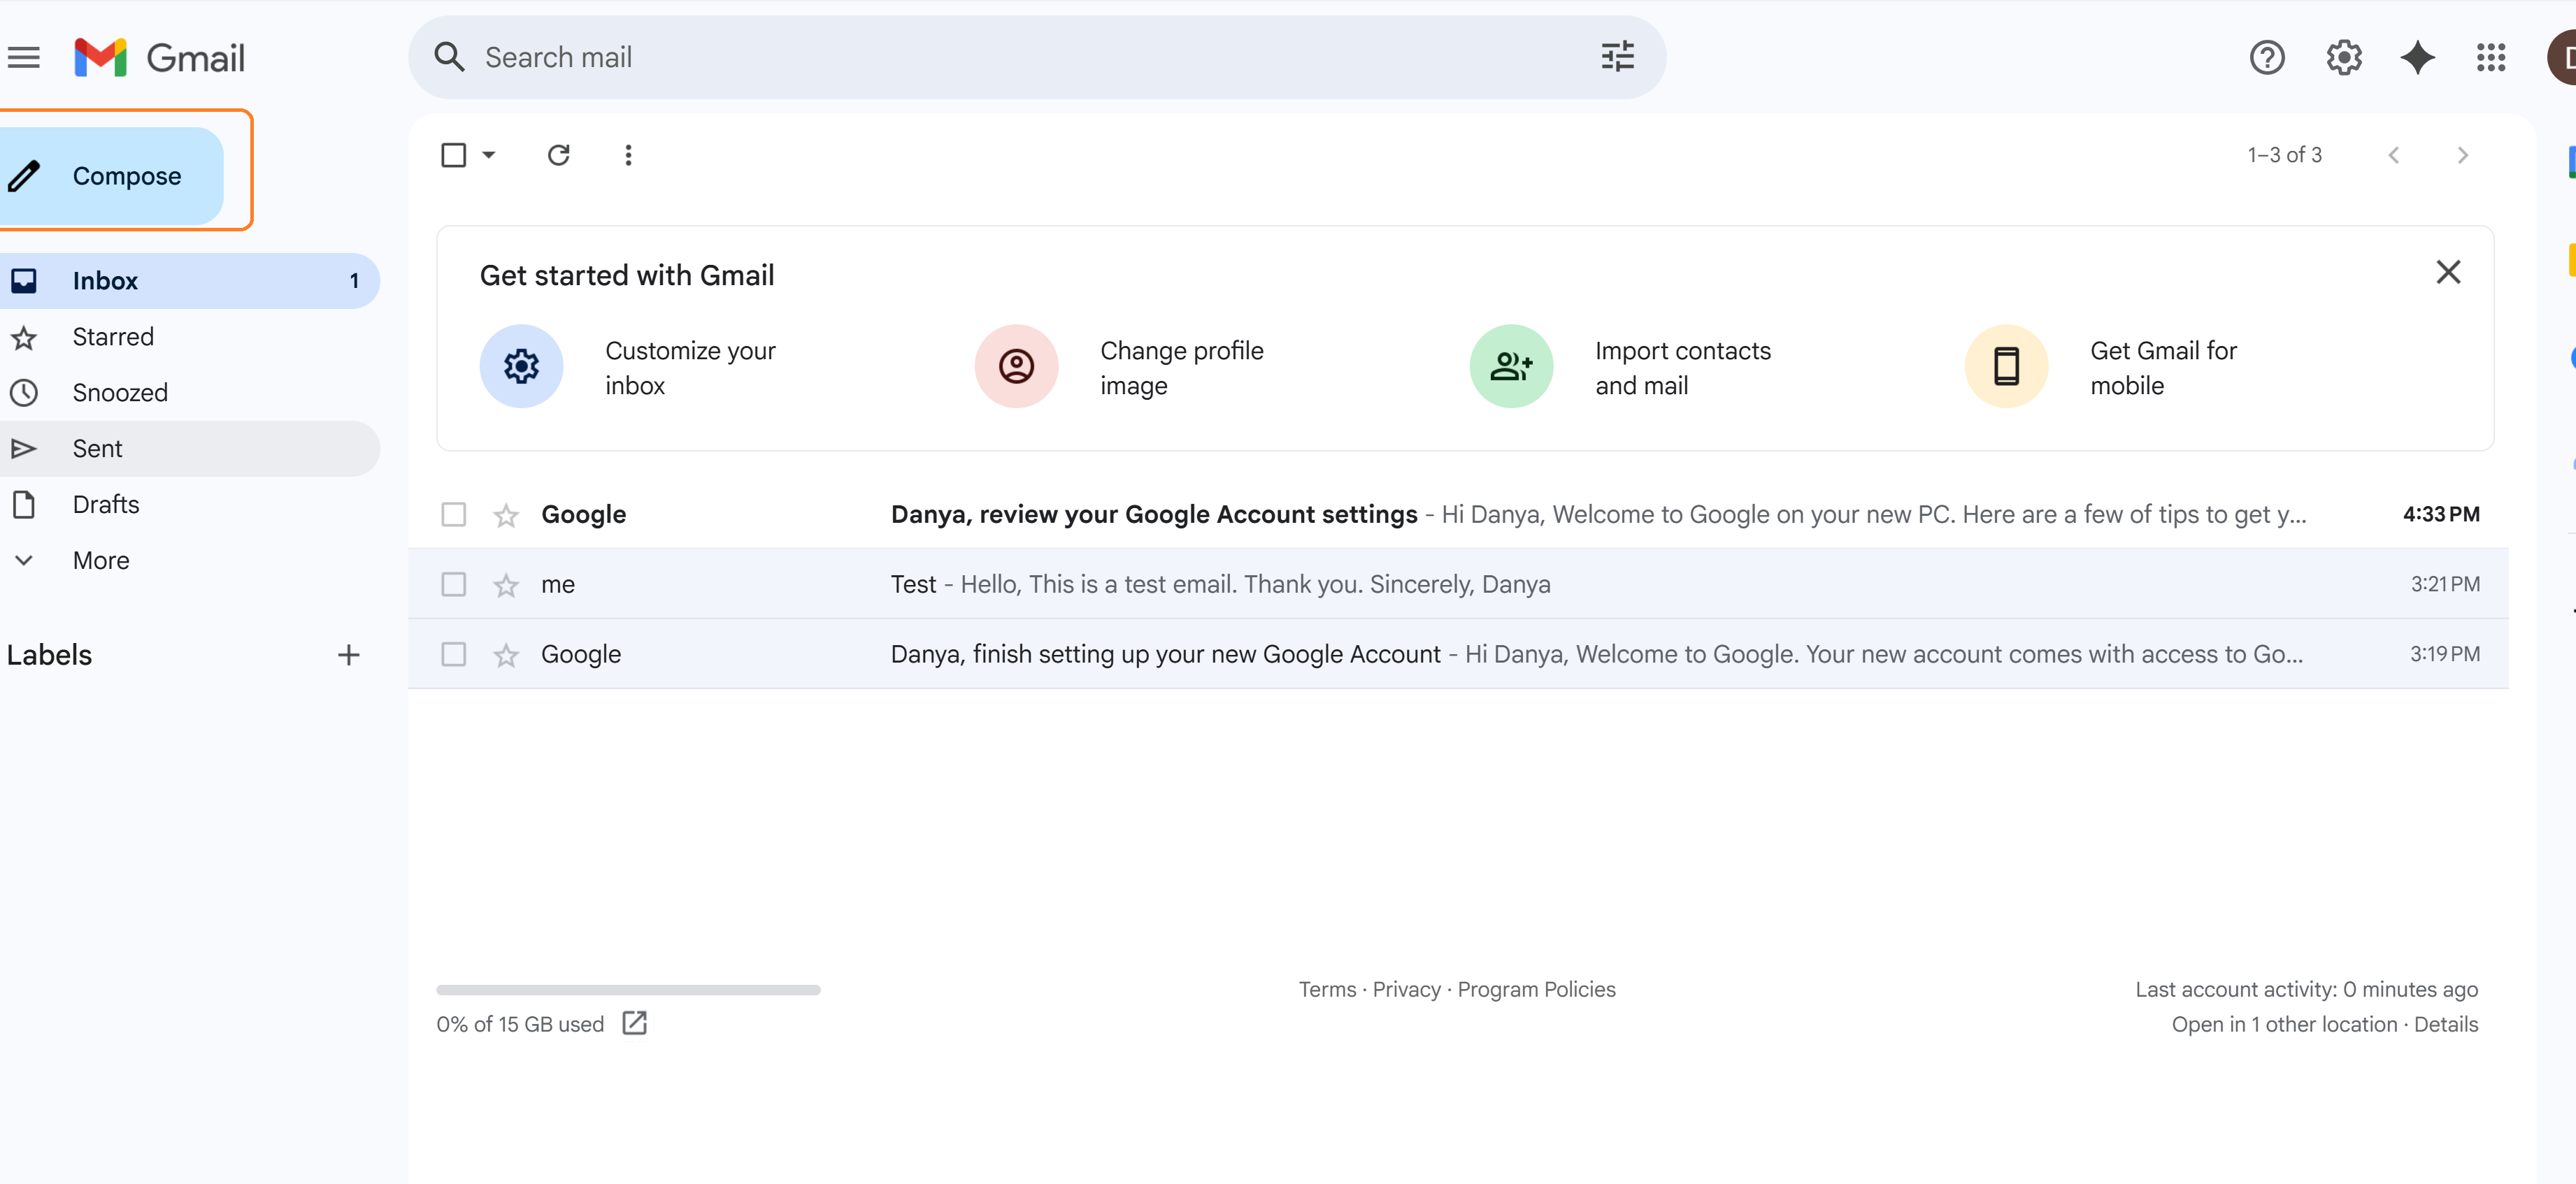This screenshot has width=2576, height=1184.
Task: Compose a new email
Action: [111, 176]
